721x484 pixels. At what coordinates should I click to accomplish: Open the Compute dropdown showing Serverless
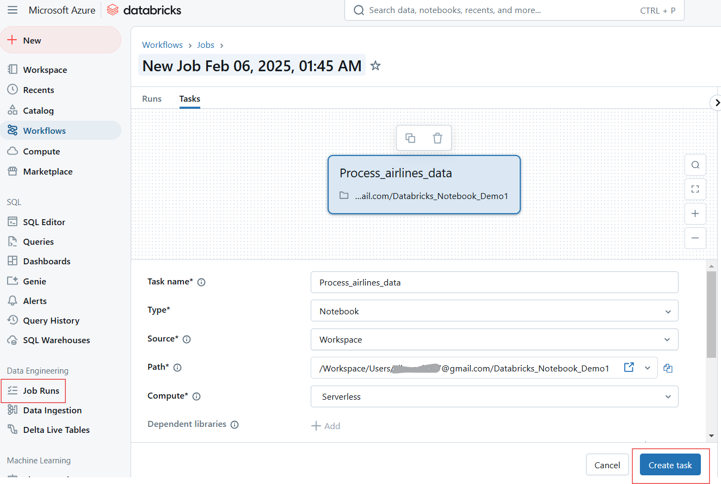[495, 396]
